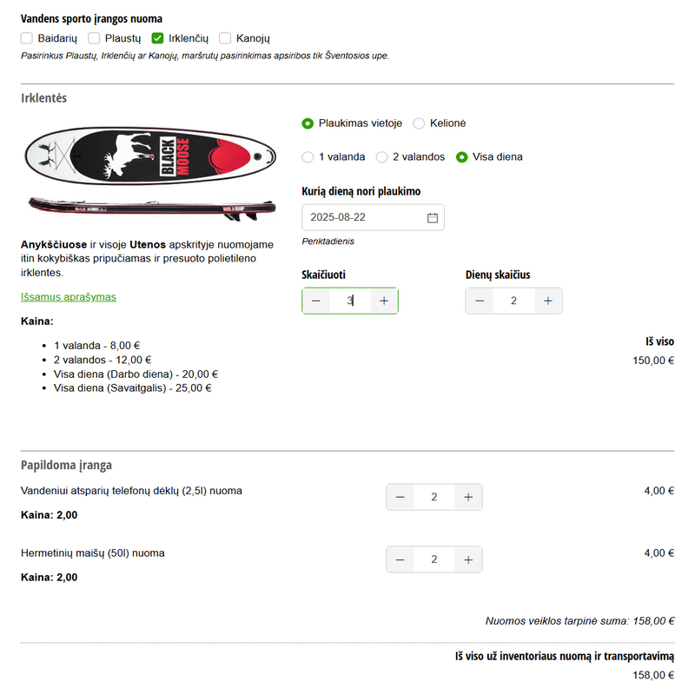Open the calendar picker icon in date field

(433, 217)
